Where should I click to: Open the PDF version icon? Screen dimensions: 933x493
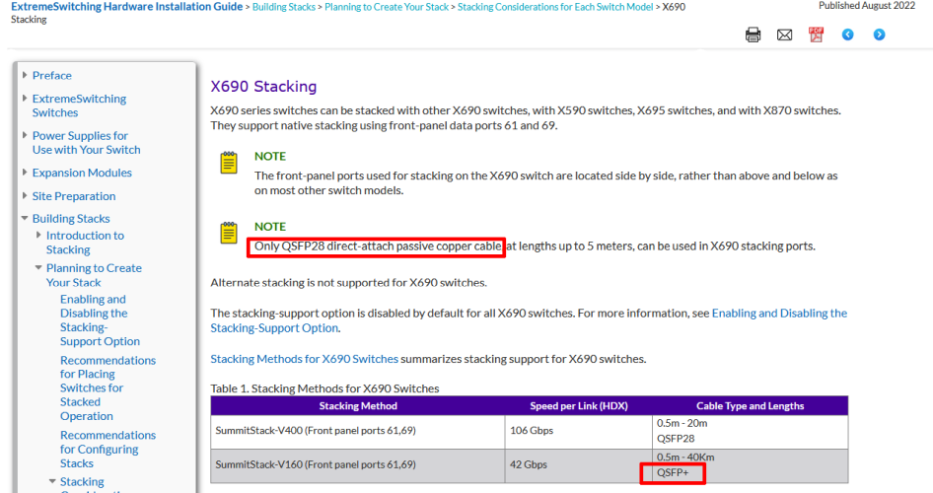coord(816,35)
